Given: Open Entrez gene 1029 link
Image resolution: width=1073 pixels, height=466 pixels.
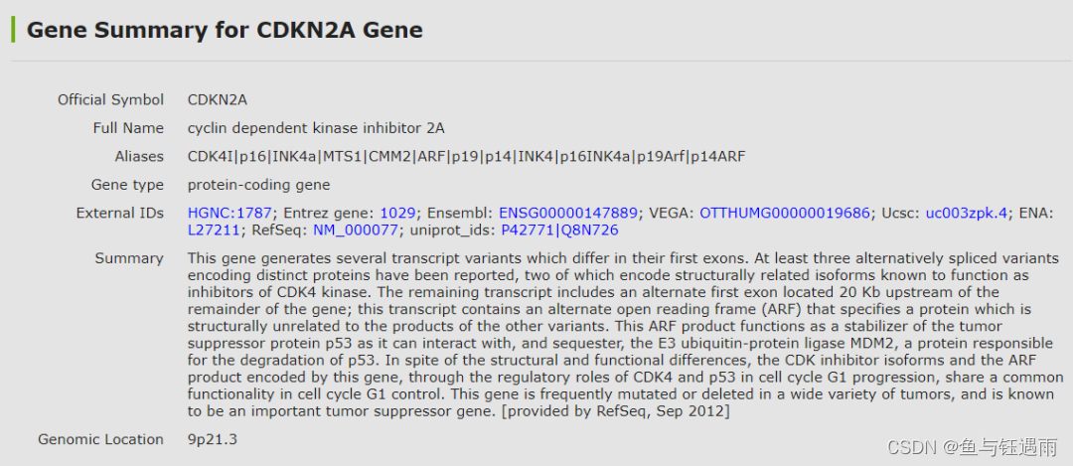Looking at the screenshot, I should click(399, 213).
